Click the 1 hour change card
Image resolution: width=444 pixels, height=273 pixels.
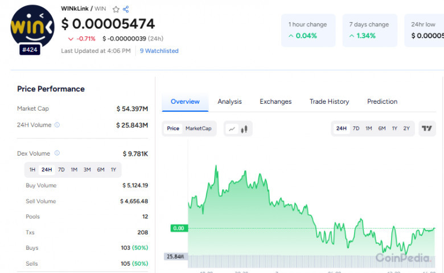[309, 30]
